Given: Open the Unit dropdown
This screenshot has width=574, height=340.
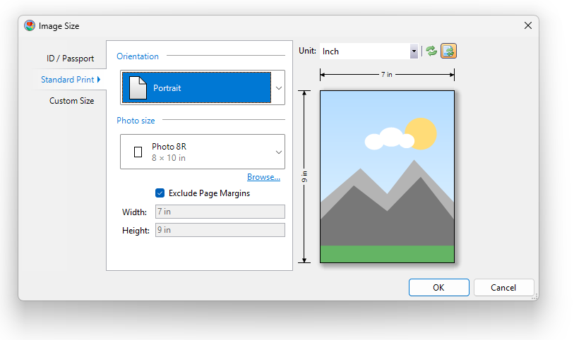Looking at the screenshot, I should pyautogui.click(x=414, y=51).
